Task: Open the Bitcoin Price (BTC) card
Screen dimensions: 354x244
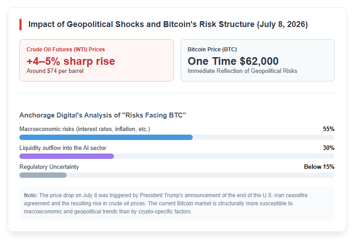Action: click(258, 60)
